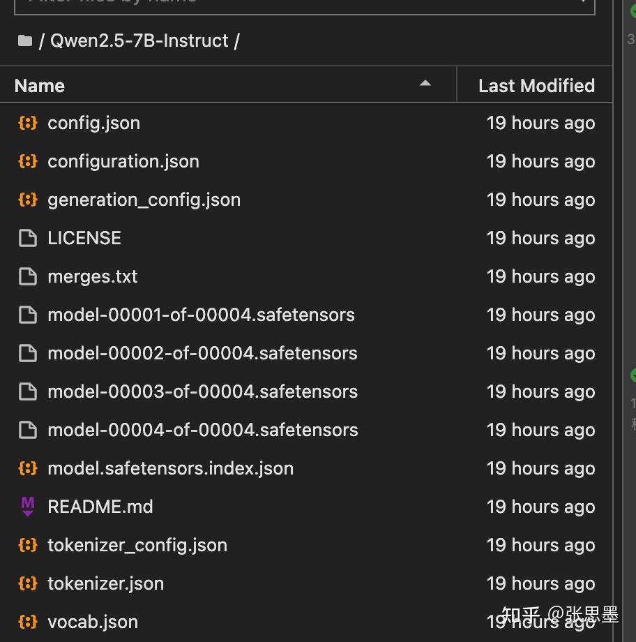Click the JSON icon next to tokenizer.json
Viewport: 636px width, 642px height.
pyautogui.click(x=27, y=583)
